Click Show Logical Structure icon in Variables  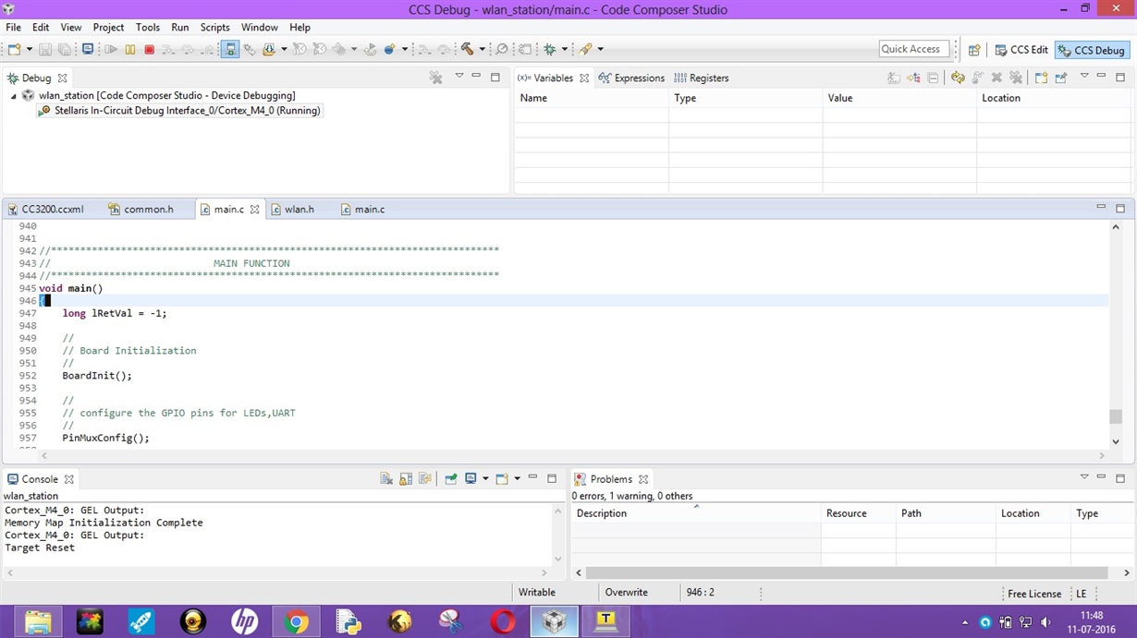[913, 78]
